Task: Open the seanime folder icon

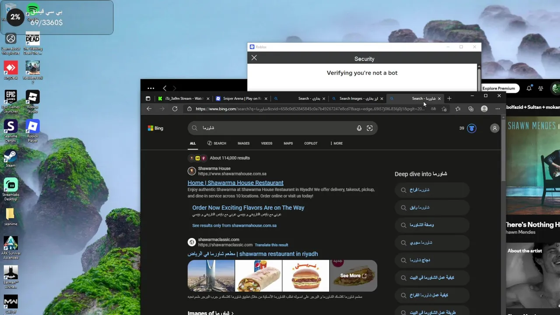Action: coord(11,217)
